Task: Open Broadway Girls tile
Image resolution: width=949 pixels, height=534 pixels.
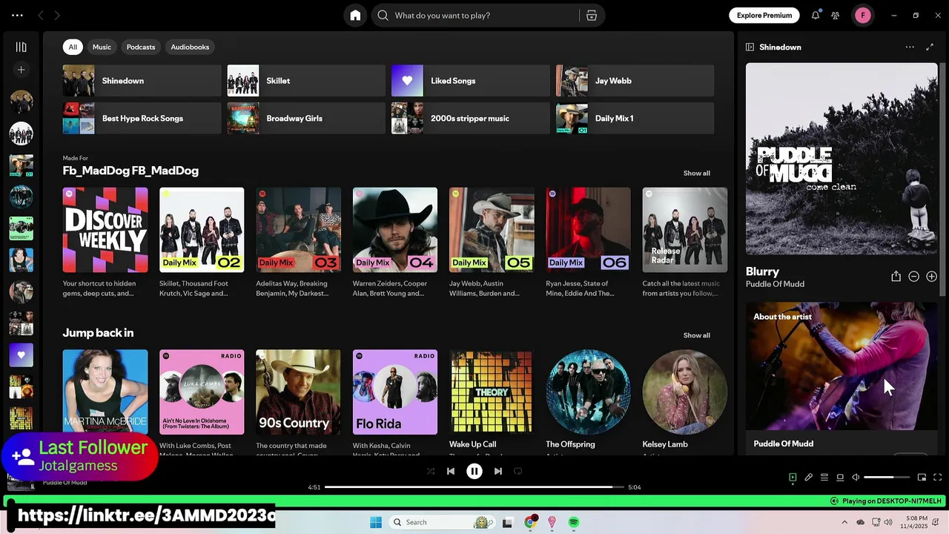Action: coord(306,119)
